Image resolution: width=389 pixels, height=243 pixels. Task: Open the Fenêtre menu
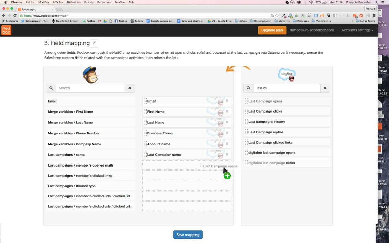point(120,2)
